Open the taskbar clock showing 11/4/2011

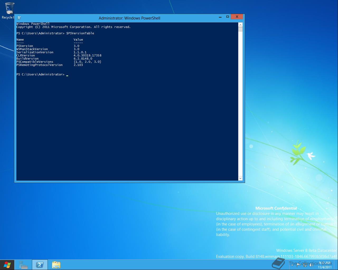pos(325,265)
